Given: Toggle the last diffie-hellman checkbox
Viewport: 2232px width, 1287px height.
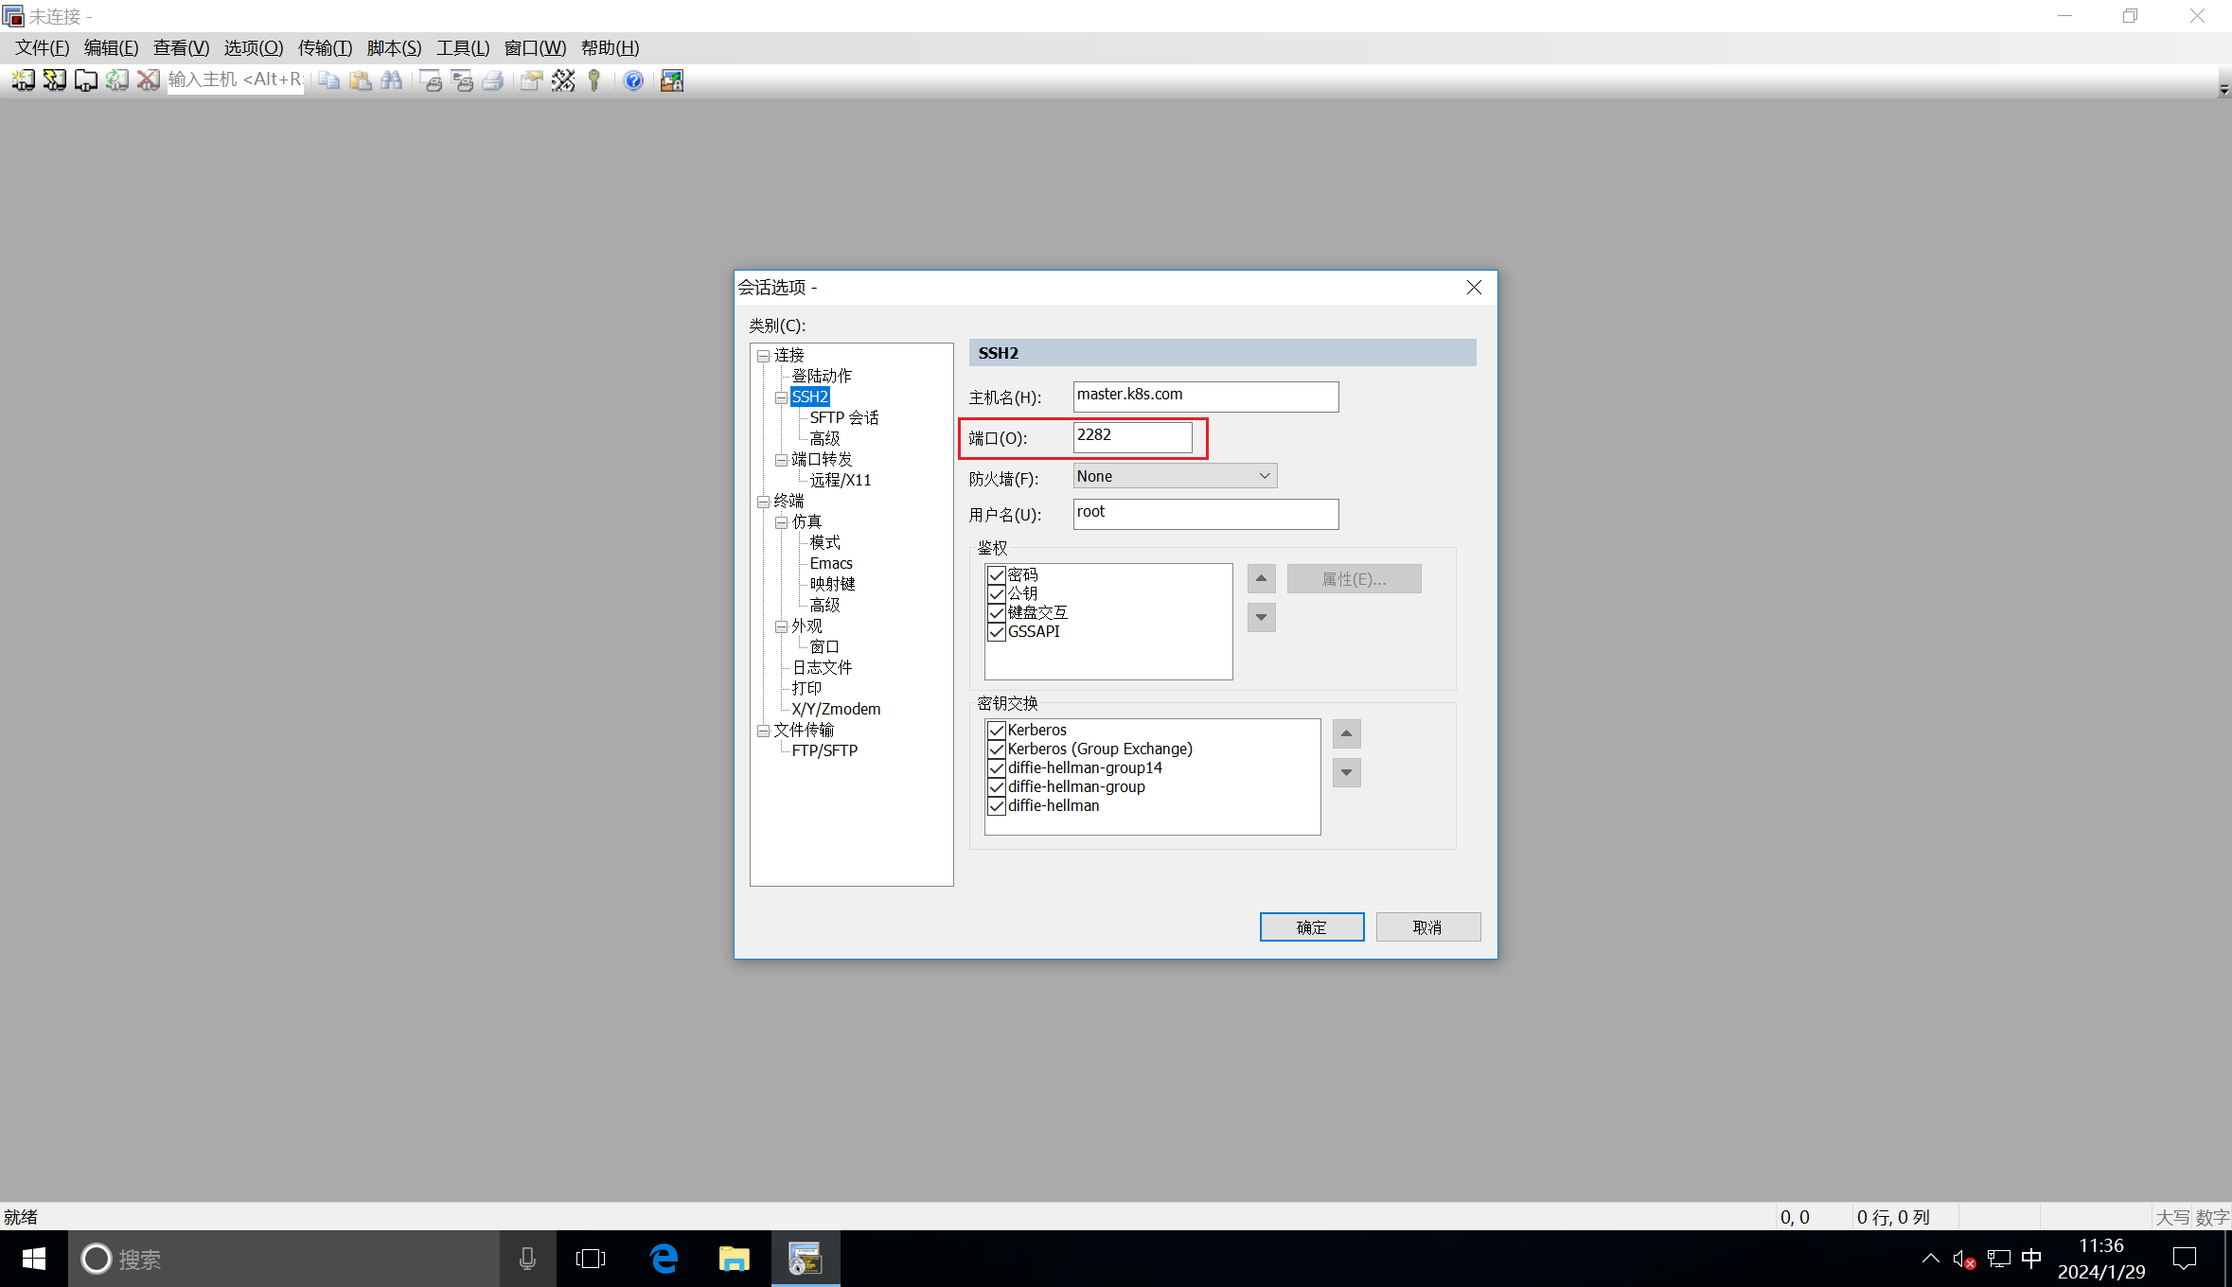Looking at the screenshot, I should pos(996,805).
